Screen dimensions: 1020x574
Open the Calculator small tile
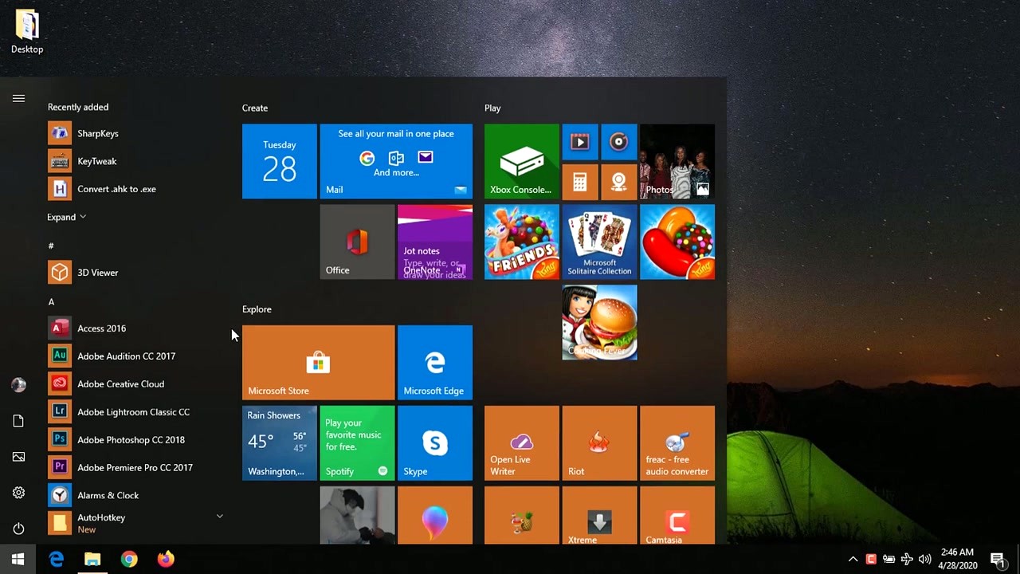(579, 182)
